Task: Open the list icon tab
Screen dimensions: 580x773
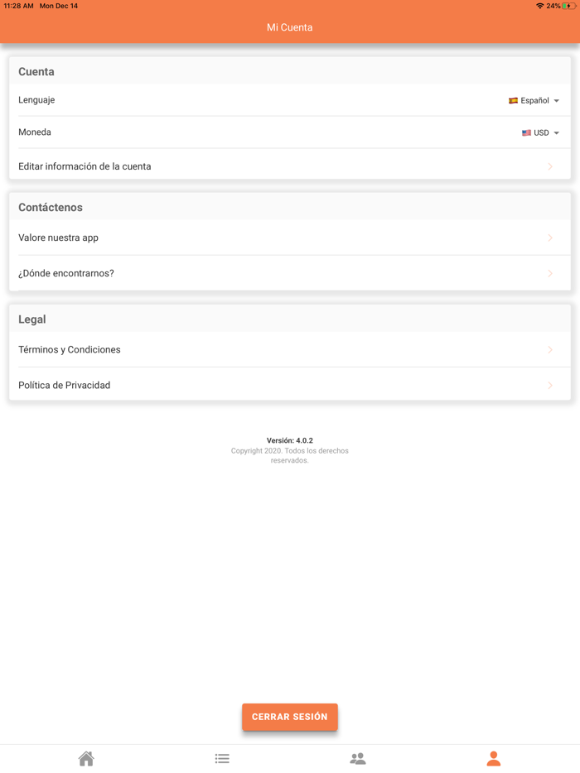Action: point(222,758)
